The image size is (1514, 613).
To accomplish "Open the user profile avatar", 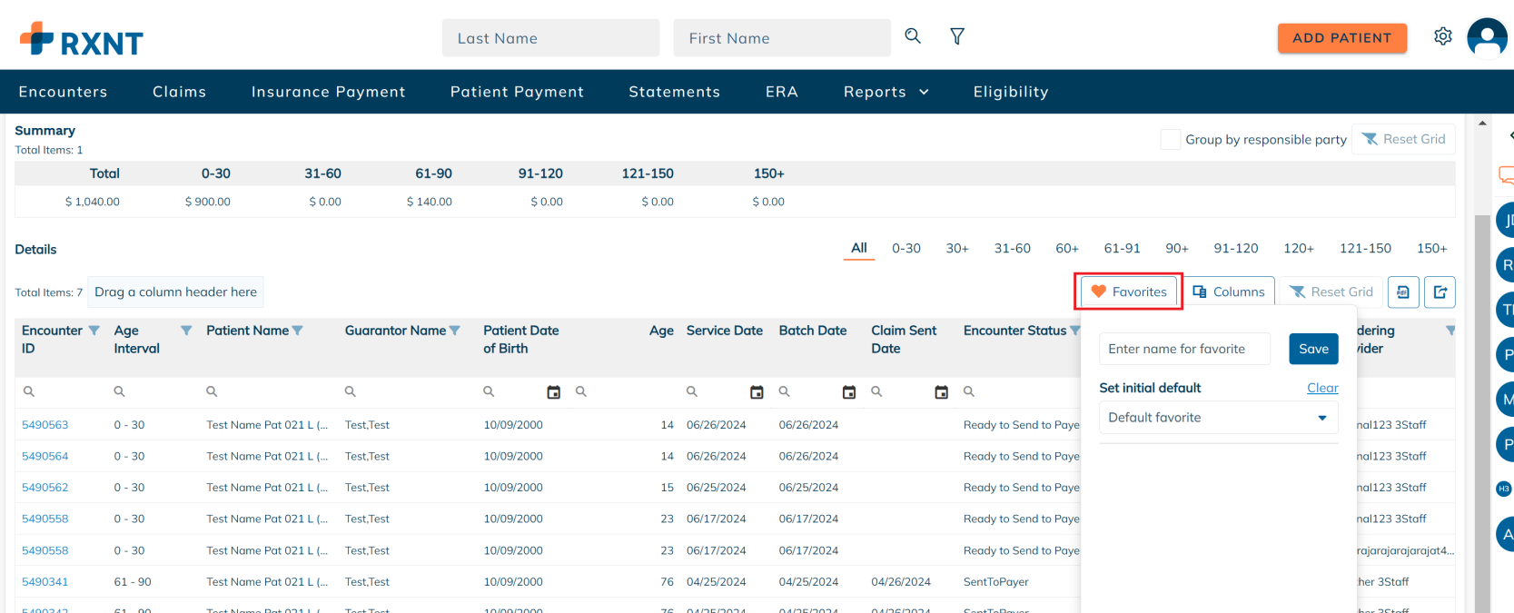I will coord(1487,38).
